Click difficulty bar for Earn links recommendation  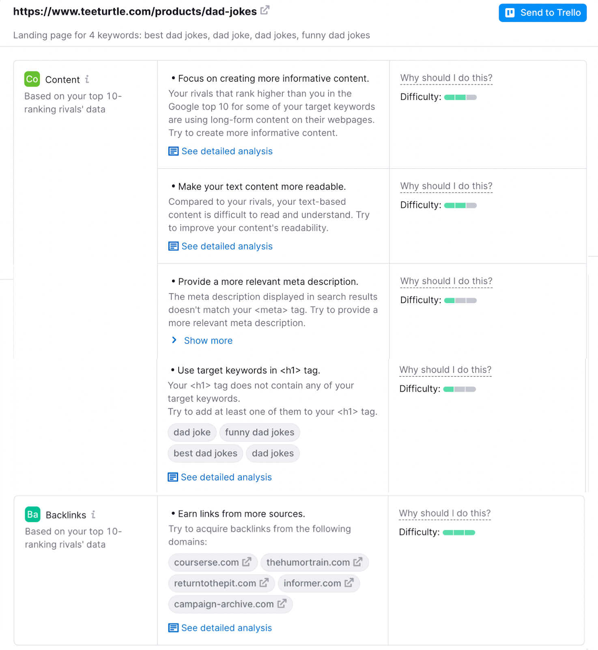(x=459, y=533)
